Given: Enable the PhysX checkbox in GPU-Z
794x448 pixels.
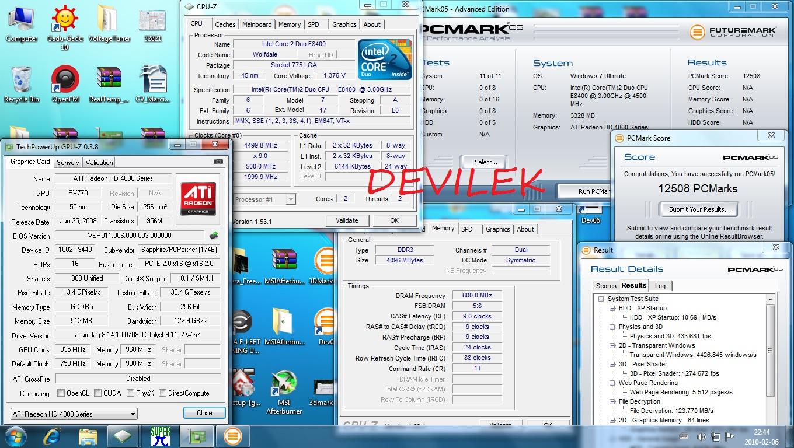Looking at the screenshot, I should click(x=130, y=393).
